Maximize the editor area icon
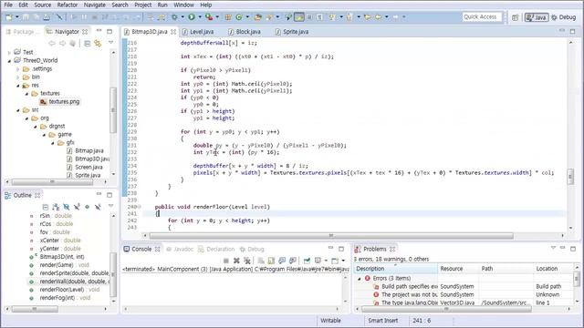Viewport: 584px width, 328px height. (573, 31)
